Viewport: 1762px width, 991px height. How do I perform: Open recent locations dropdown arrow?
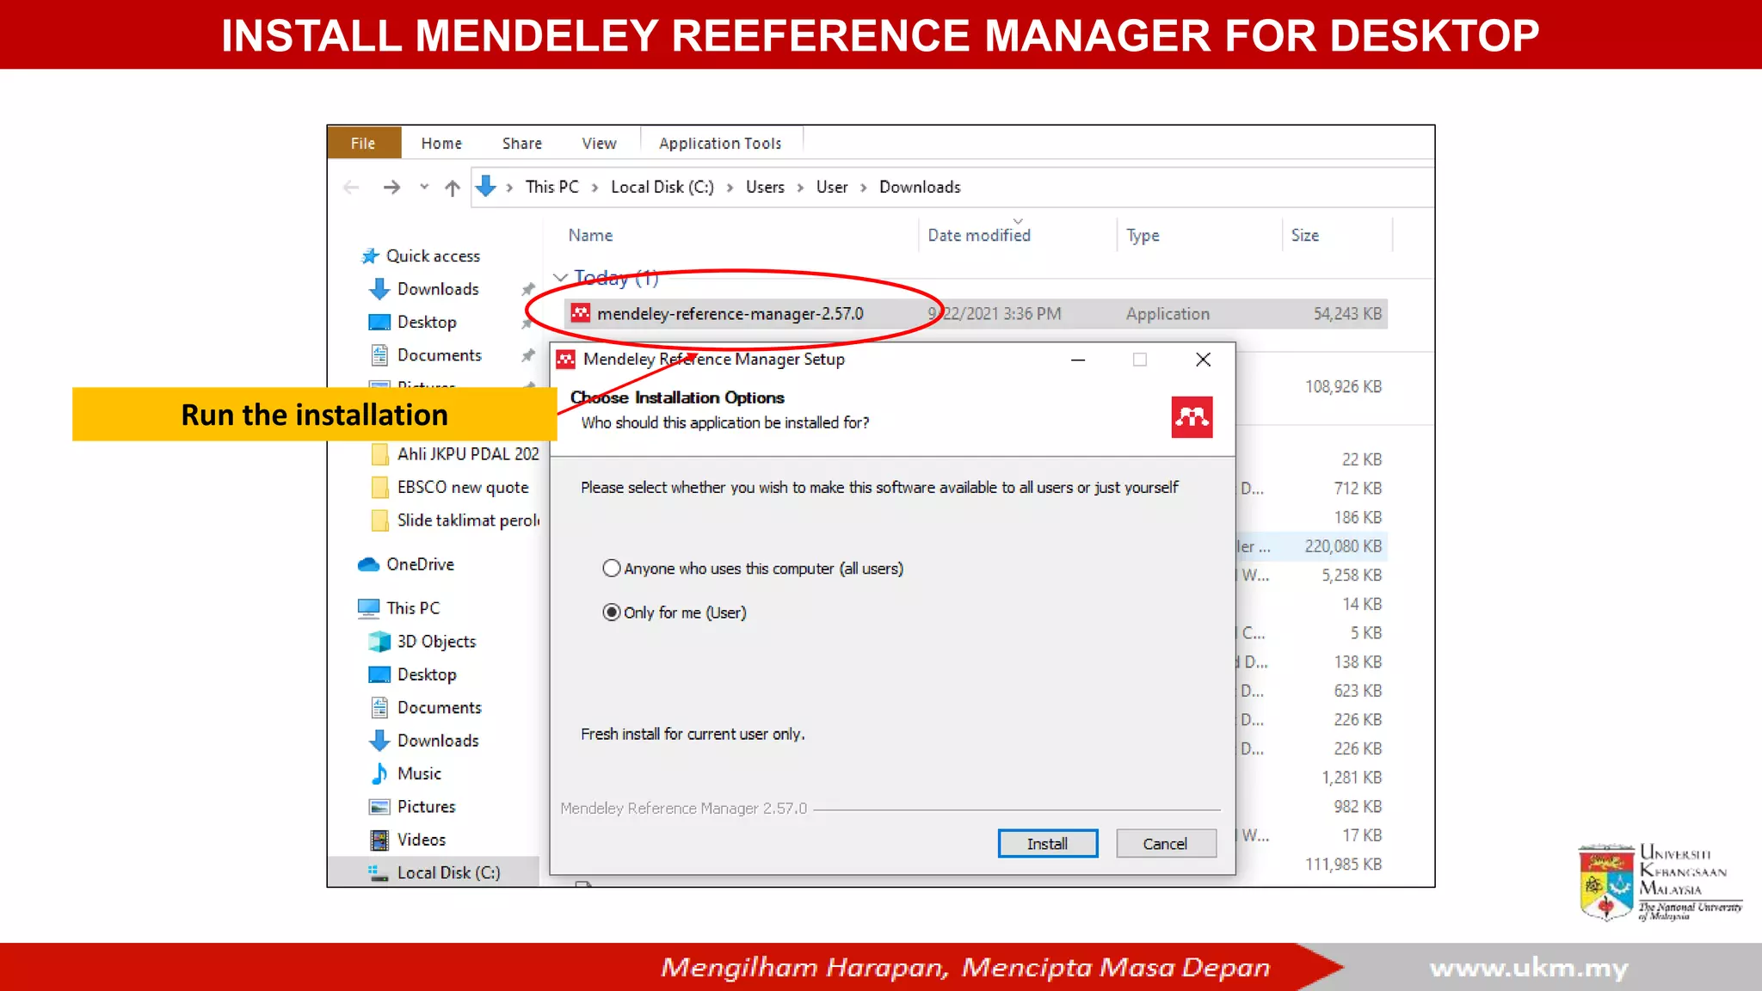tap(424, 187)
